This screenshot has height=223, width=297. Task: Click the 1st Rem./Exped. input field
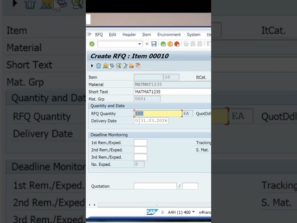(140, 143)
